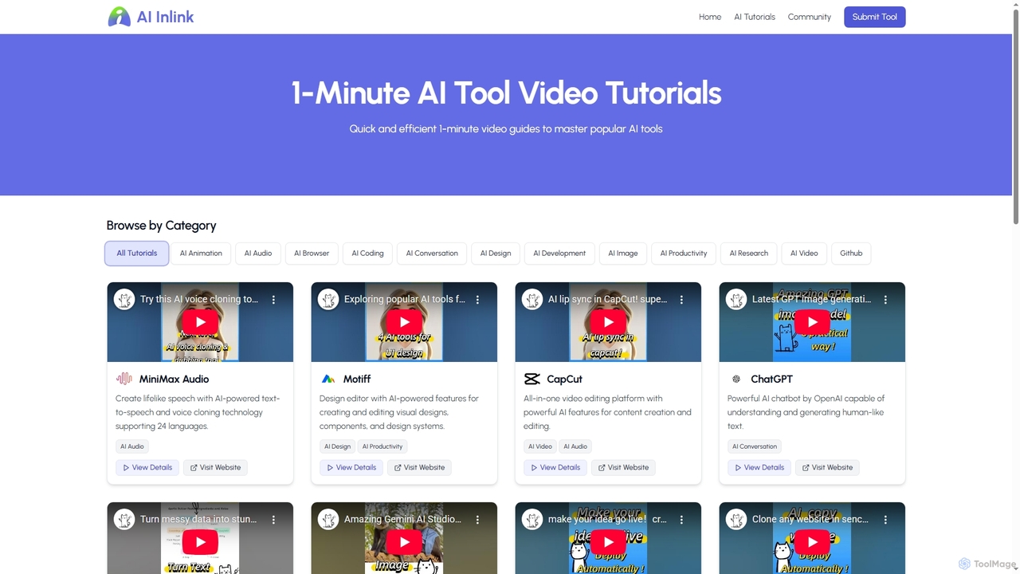Open Community in top navigation
Image resolution: width=1020 pixels, height=574 pixels.
810,17
